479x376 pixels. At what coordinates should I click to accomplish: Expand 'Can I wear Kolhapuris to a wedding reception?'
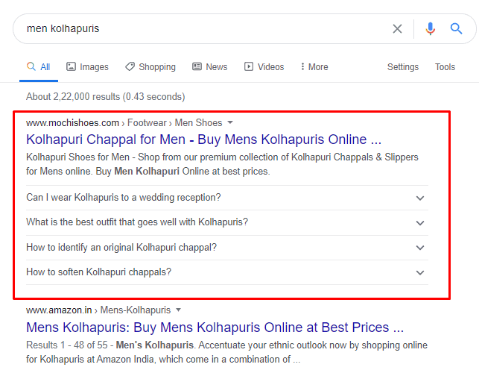point(227,198)
